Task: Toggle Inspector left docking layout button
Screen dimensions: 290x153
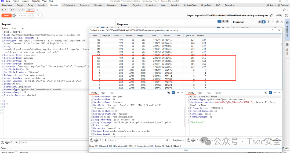Action: pos(260,22)
